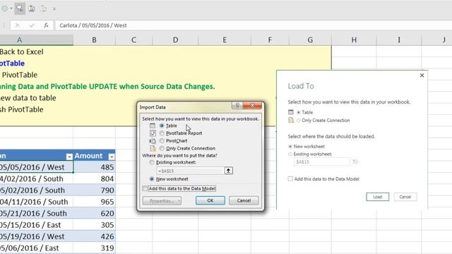Click the formula bar enter checkmark icon
Screen dimensions: 452x254
[x=31, y=25]
